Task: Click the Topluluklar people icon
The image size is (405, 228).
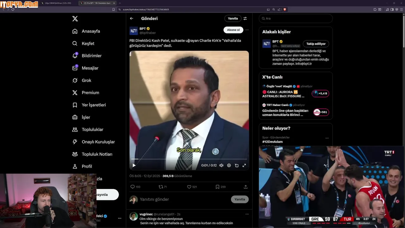Action: 75,130
